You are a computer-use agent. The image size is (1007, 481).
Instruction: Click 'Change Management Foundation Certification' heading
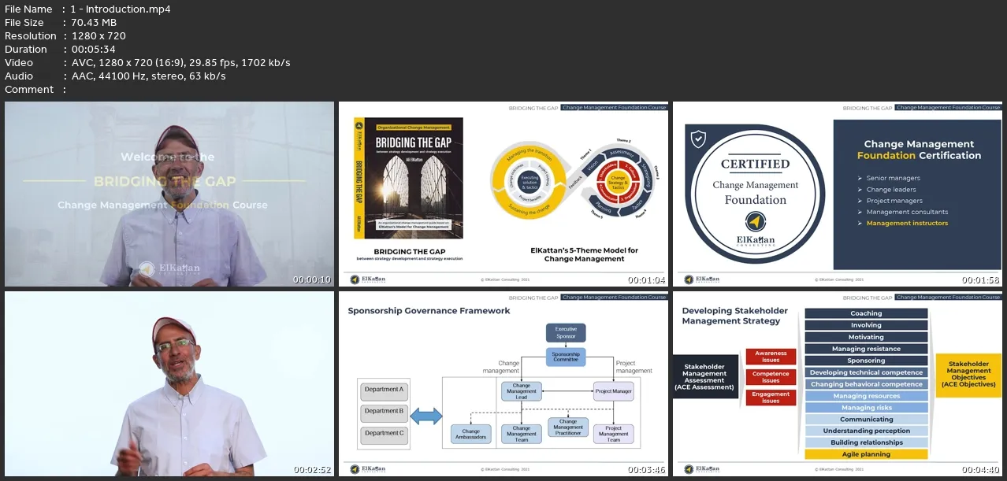919,150
